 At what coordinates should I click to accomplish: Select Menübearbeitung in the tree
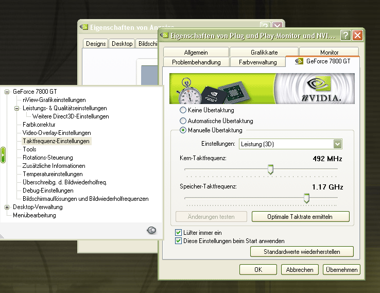click(x=34, y=215)
